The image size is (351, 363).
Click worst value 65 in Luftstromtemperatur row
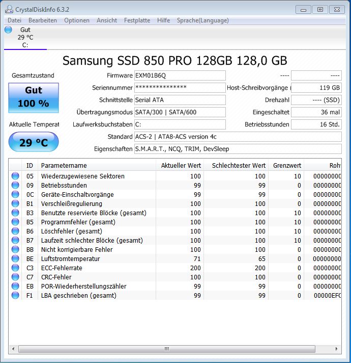point(262,259)
